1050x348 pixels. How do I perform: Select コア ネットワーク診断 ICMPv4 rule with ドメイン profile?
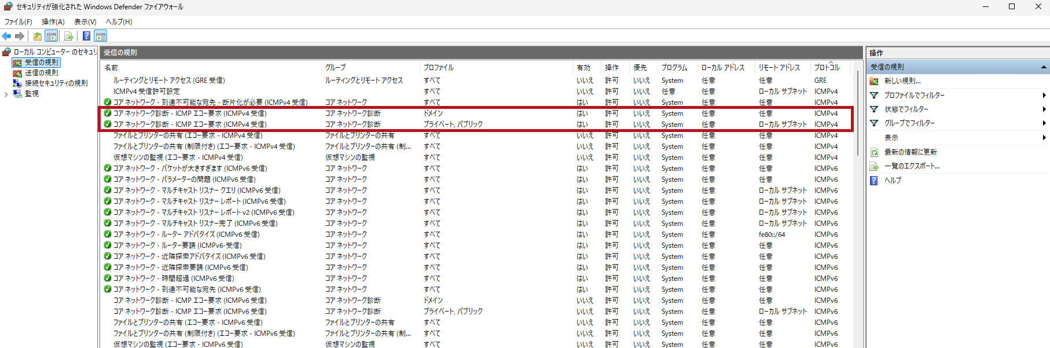coord(190,113)
